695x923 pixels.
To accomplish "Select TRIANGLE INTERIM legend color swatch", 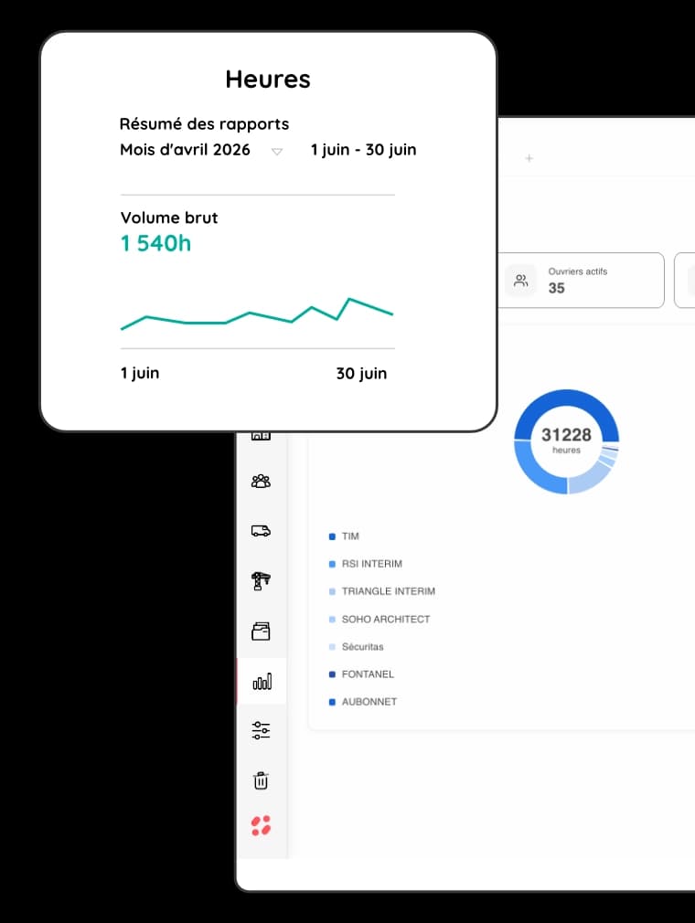I will coord(332,591).
